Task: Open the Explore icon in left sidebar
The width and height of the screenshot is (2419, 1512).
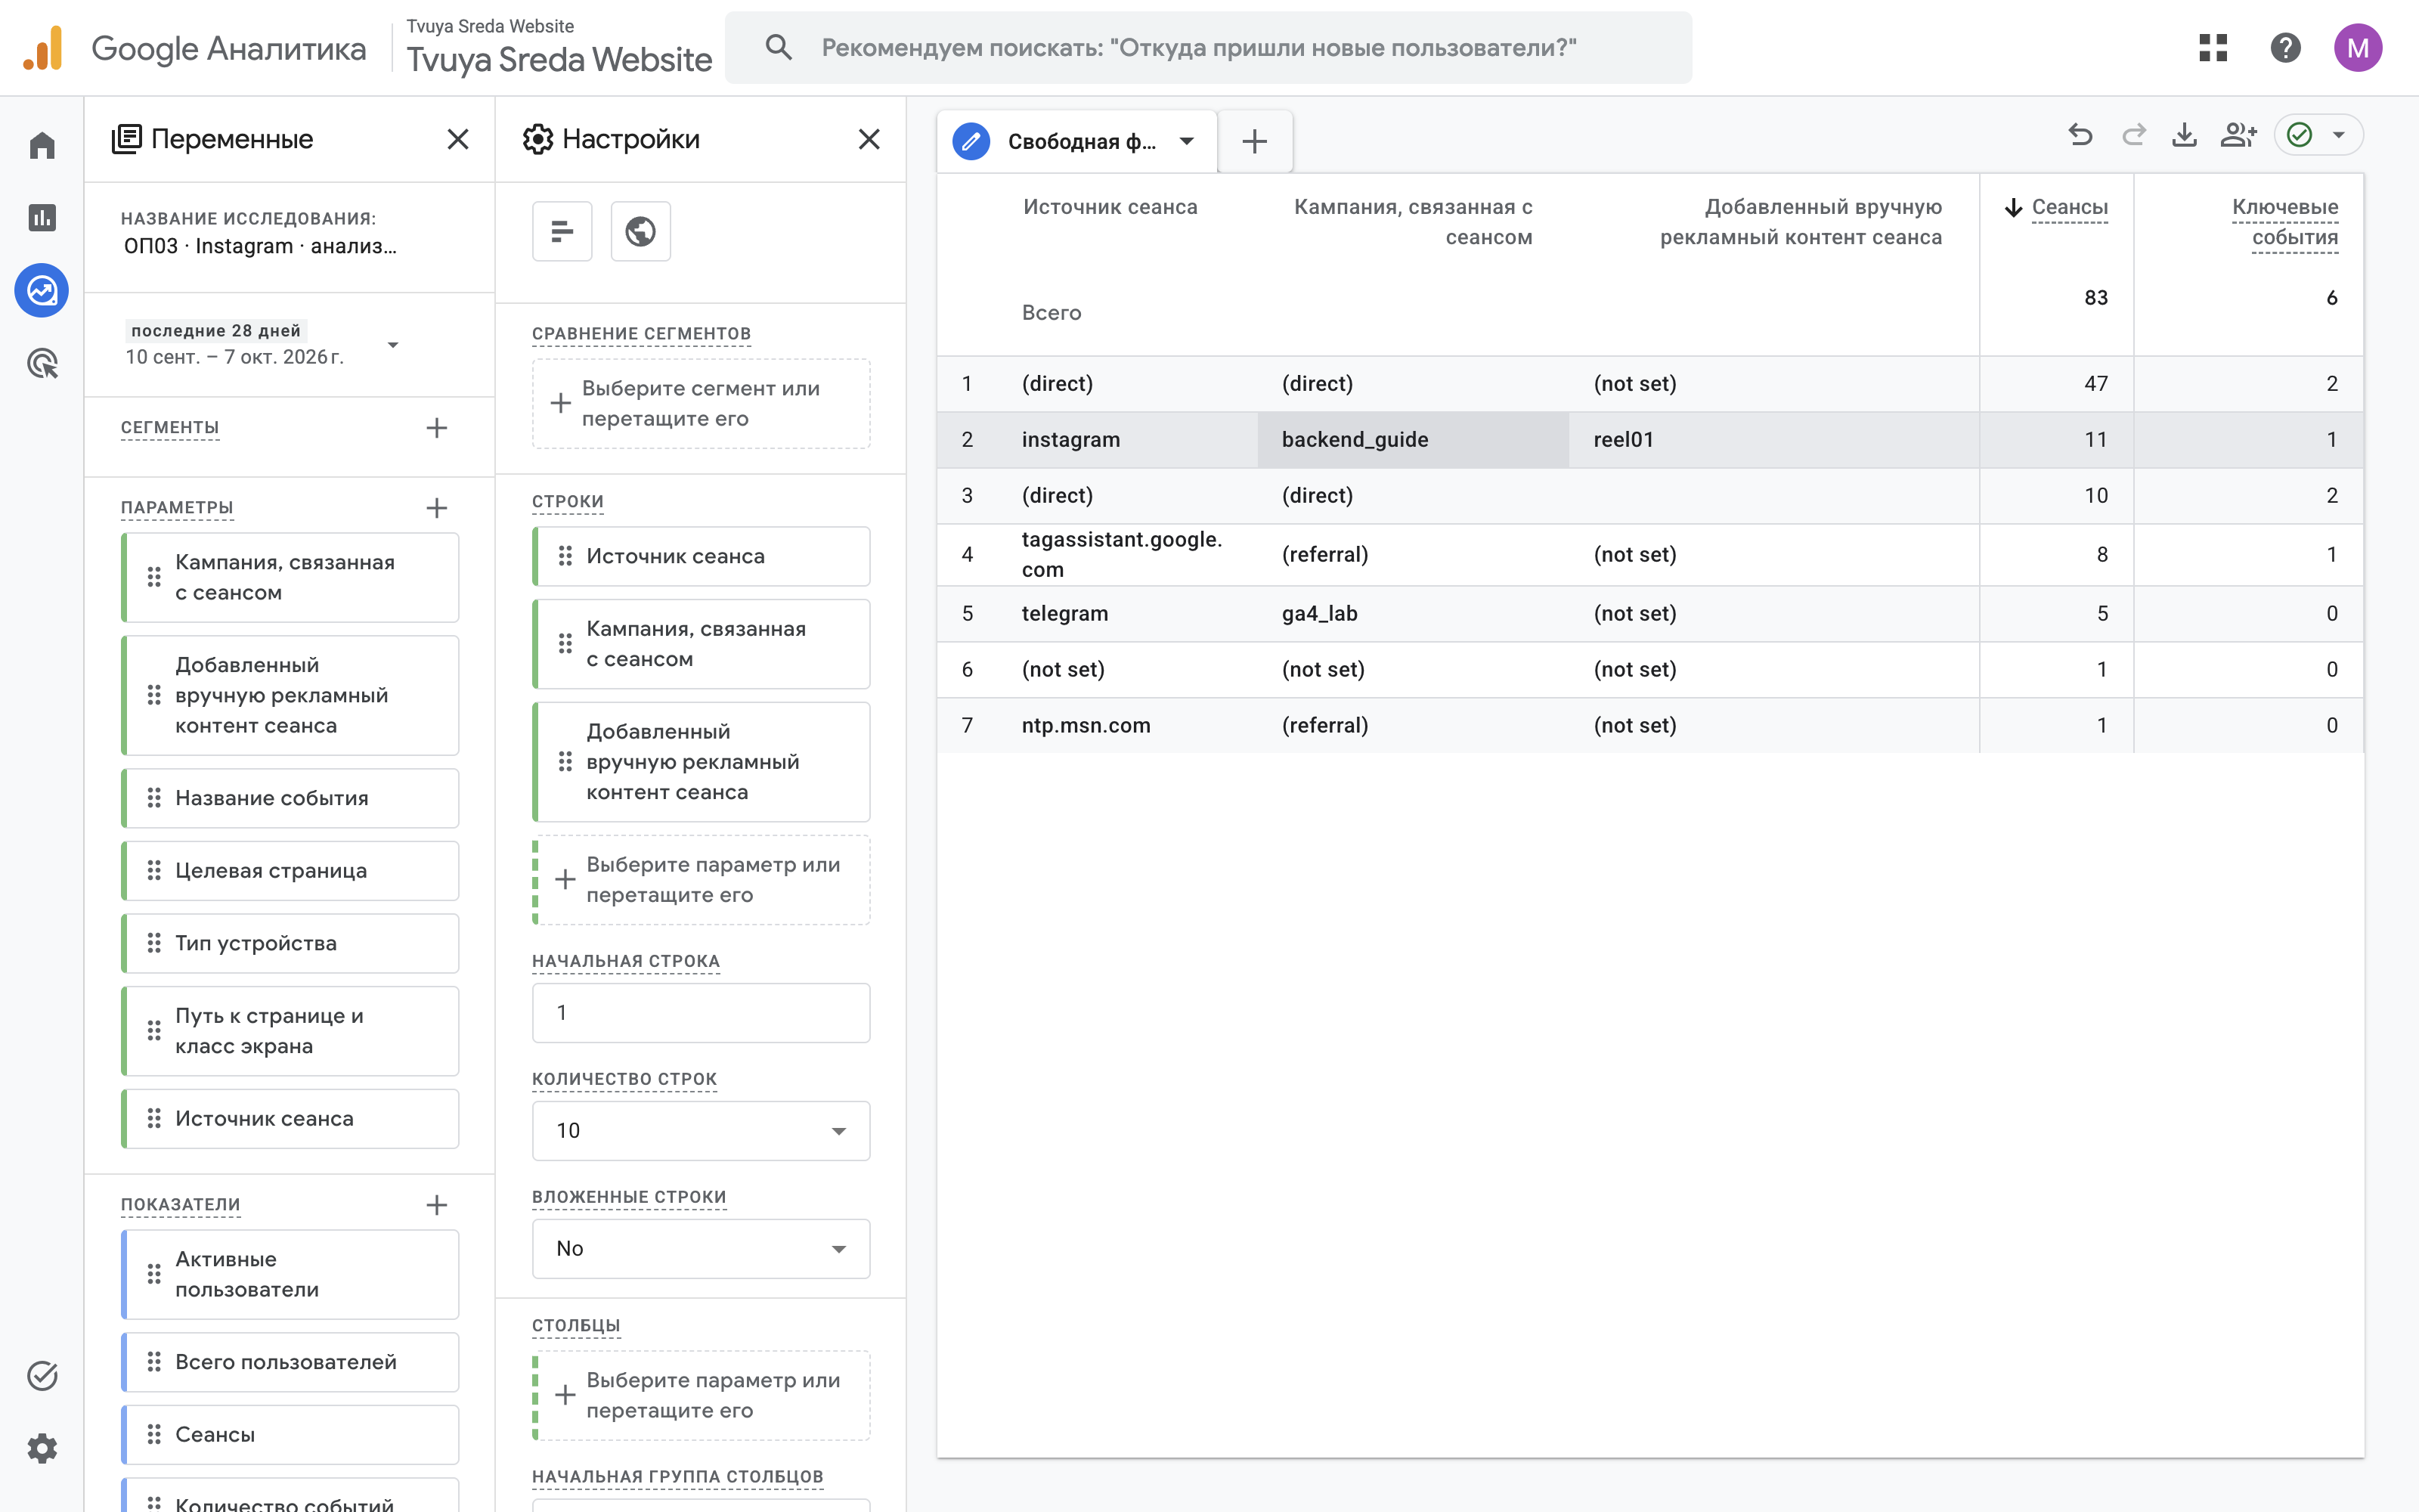Action: pos(42,291)
